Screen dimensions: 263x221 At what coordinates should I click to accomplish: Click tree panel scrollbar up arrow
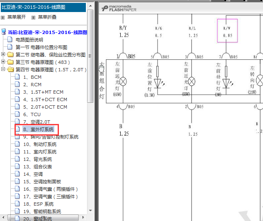pyautogui.click(x=90, y=6)
